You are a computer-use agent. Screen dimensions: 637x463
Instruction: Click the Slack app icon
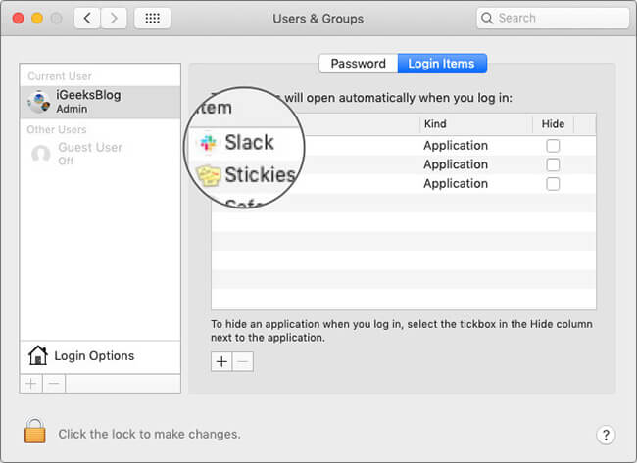[208, 143]
